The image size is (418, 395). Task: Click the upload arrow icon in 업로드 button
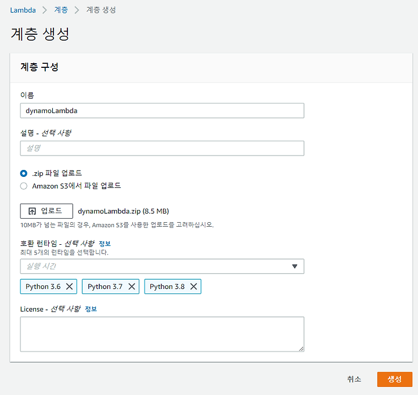32,211
